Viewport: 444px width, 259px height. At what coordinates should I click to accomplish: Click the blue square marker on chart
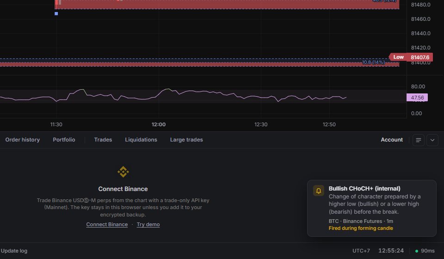56,13
